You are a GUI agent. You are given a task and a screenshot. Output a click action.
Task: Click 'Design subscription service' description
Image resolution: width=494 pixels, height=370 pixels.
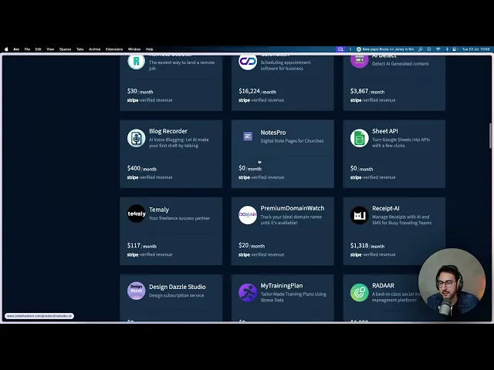tap(176, 295)
